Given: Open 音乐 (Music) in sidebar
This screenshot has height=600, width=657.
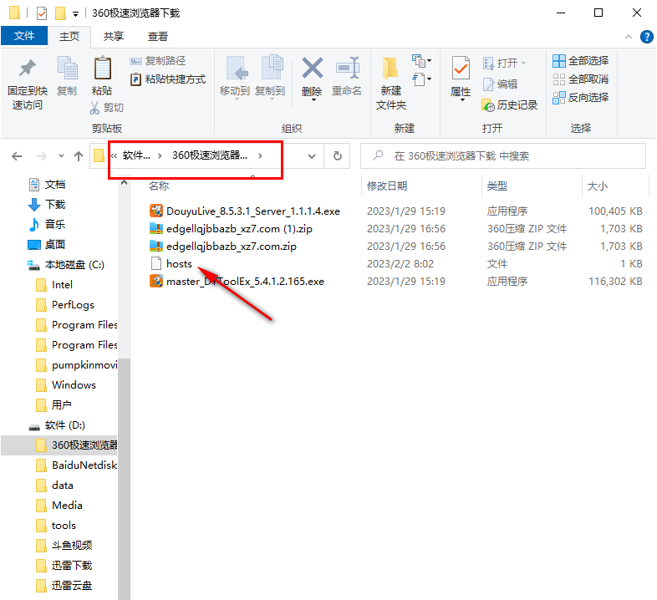Looking at the screenshot, I should tap(55, 225).
